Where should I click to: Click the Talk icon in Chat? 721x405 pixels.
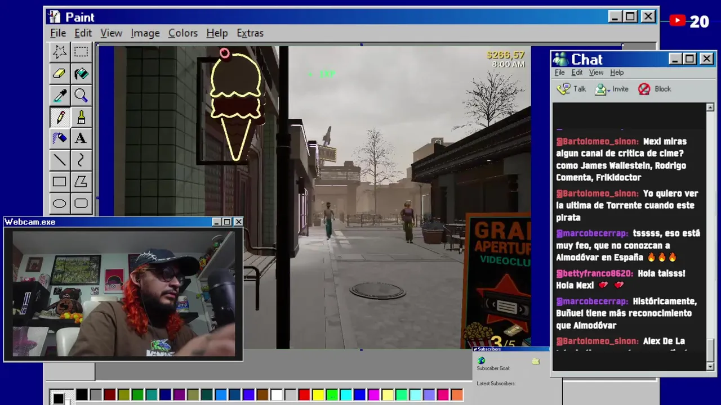tap(563, 89)
